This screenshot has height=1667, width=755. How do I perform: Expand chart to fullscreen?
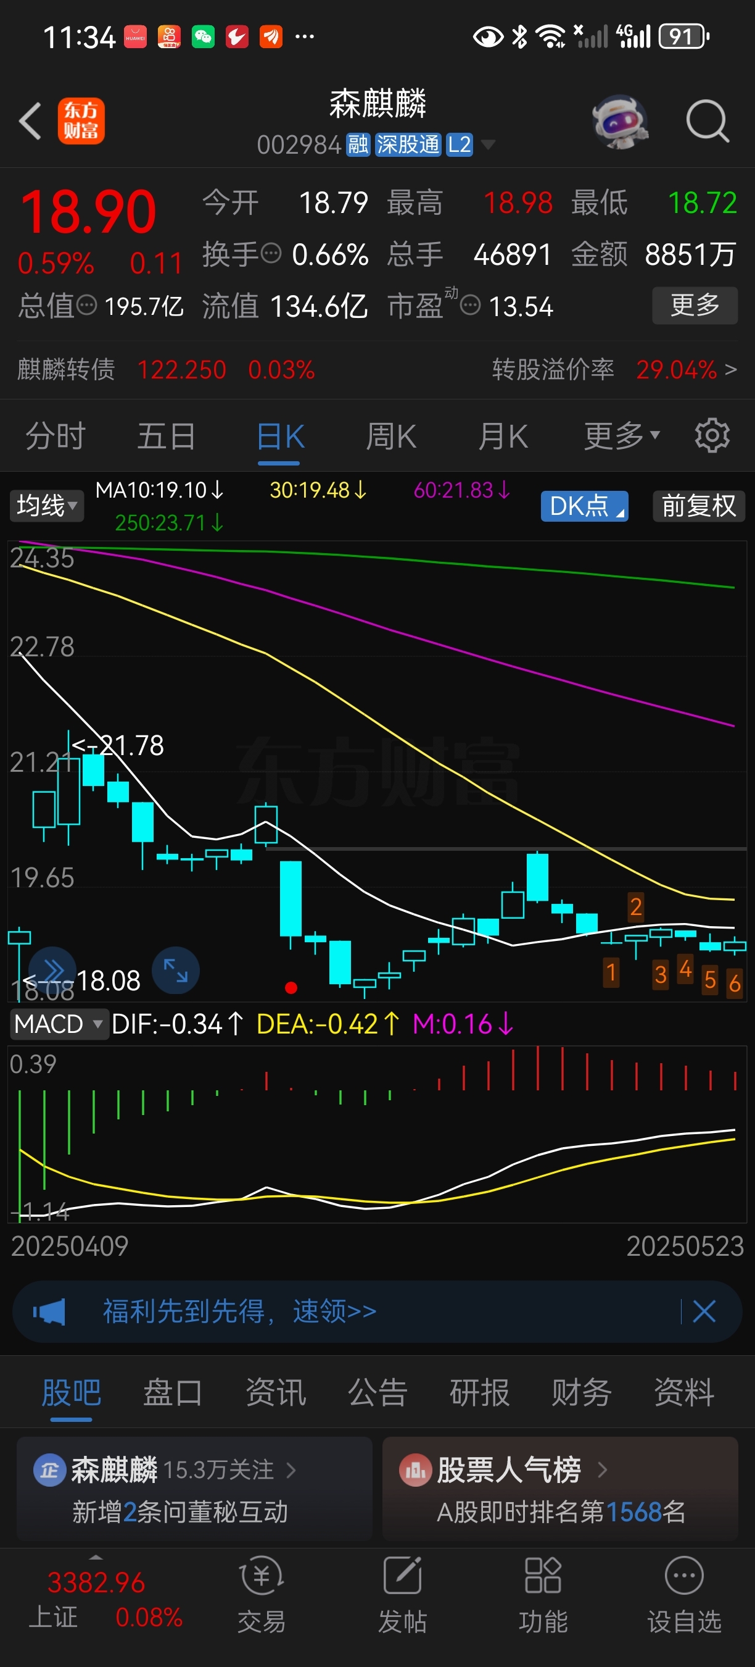[x=175, y=970]
